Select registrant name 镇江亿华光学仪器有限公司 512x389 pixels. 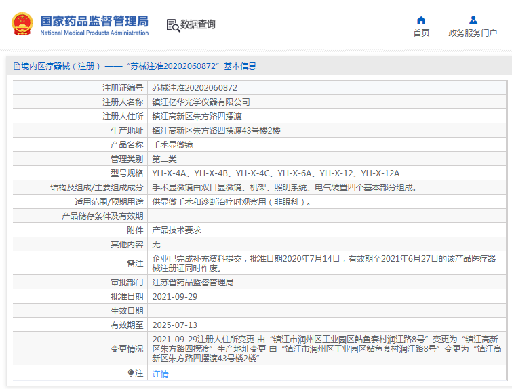[201, 102]
